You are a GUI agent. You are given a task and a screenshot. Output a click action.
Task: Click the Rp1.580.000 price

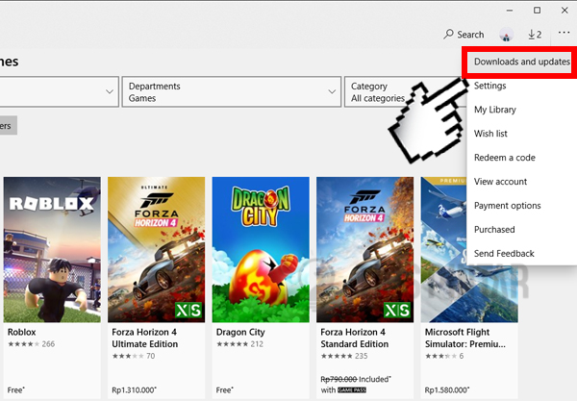pos(447,389)
